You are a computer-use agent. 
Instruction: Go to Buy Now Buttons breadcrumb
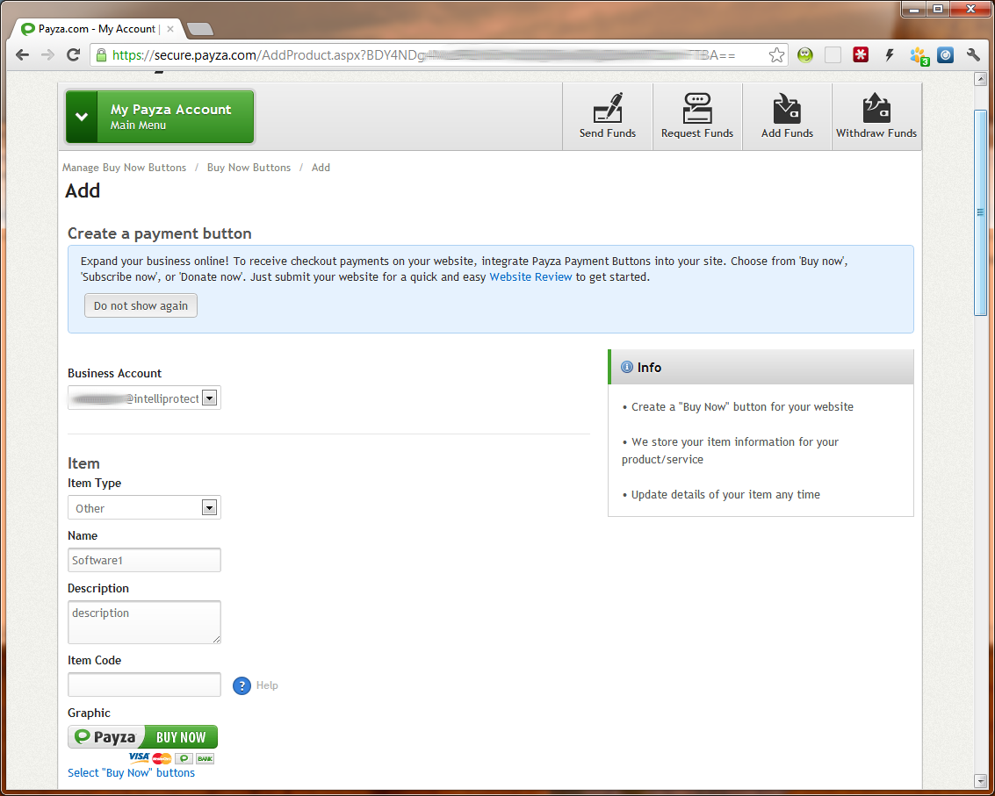[249, 168]
